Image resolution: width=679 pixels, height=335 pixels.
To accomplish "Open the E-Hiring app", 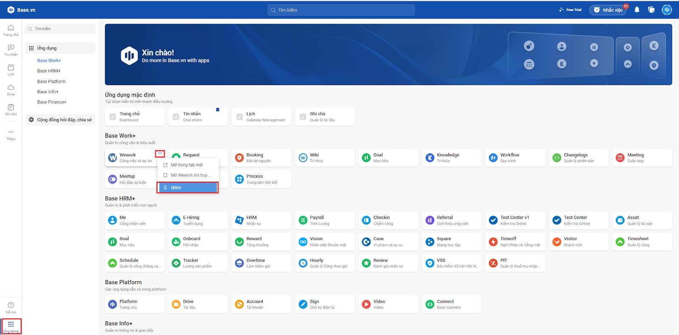I will [198, 220].
